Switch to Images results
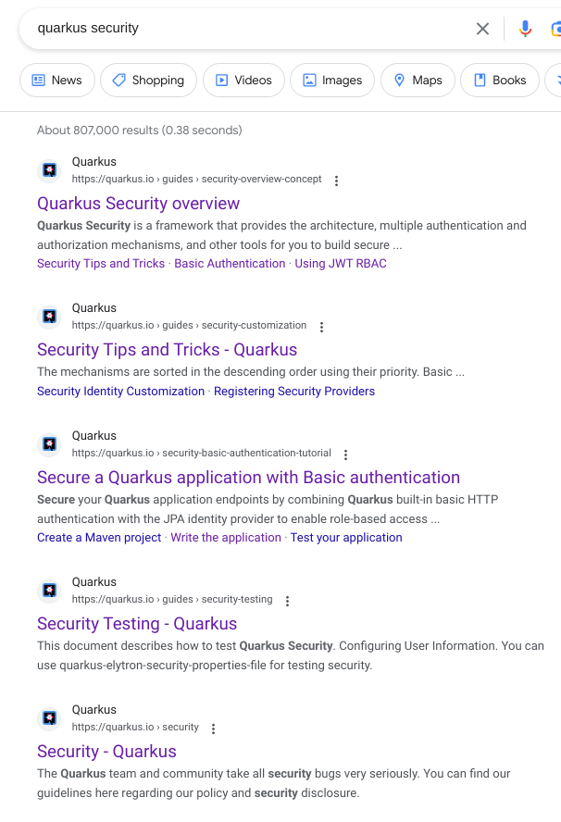This screenshot has height=822, width=561. 332,81
